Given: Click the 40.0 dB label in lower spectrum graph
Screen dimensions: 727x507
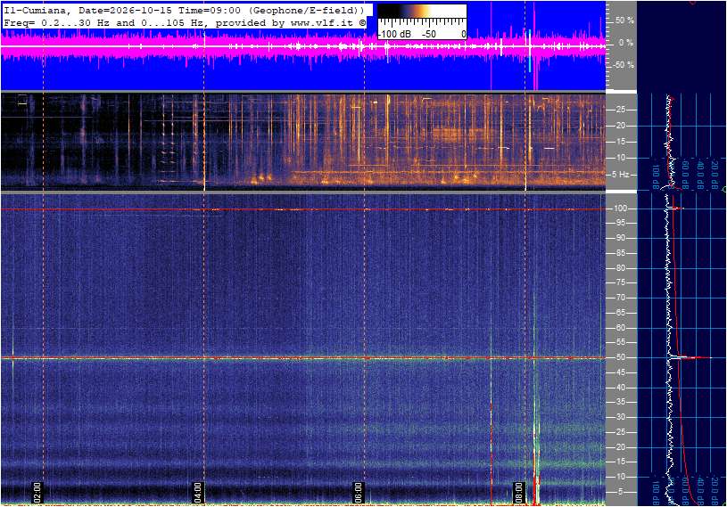Looking at the screenshot, I should point(702,491).
